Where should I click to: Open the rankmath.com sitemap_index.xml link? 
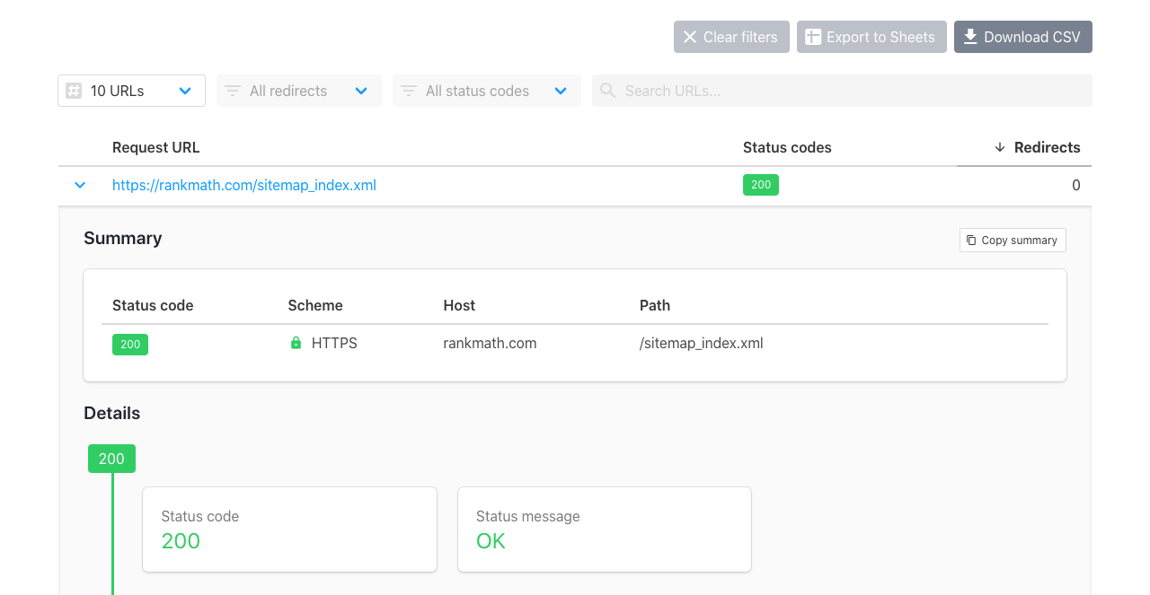(x=244, y=185)
